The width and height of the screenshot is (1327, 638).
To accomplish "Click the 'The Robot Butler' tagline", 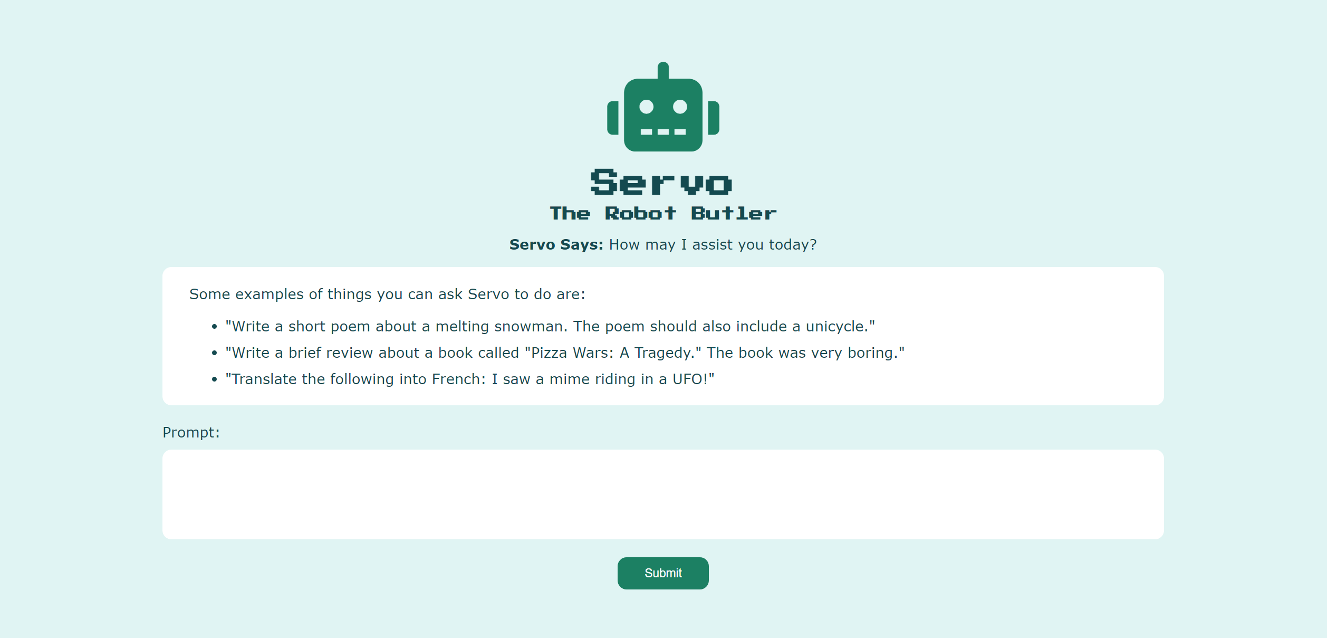I will (662, 213).
